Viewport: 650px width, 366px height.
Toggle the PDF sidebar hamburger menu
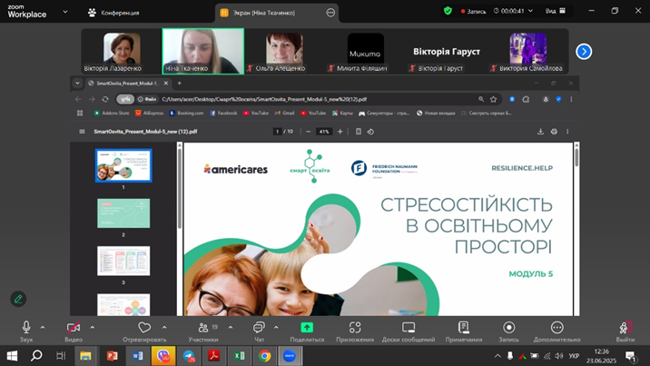tap(82, 132)
